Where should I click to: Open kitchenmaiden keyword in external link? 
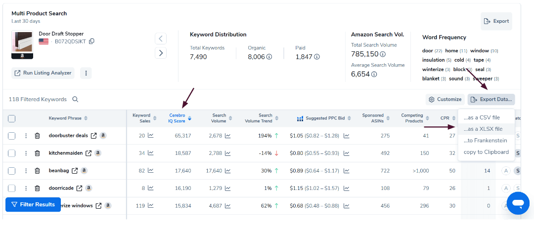pyautogui.click(x=88, y=153)
